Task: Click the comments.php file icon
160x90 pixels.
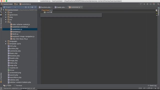Action: click(9, 51)
